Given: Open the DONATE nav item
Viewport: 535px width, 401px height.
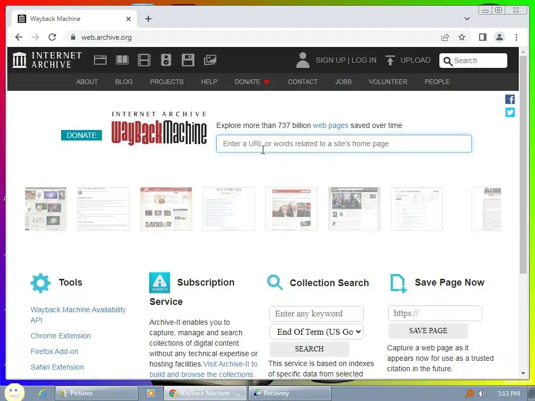Looking at the screenshot, I should 252,82.
